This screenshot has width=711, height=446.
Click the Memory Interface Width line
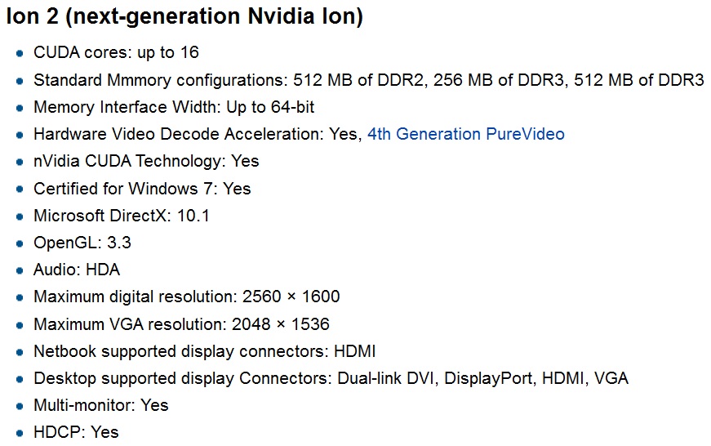(174, 108)
